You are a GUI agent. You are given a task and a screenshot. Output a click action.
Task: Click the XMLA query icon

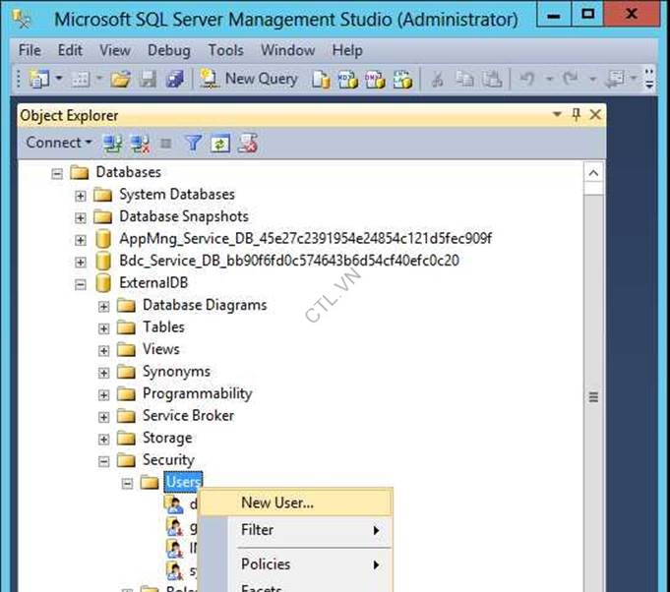(402, 80)
